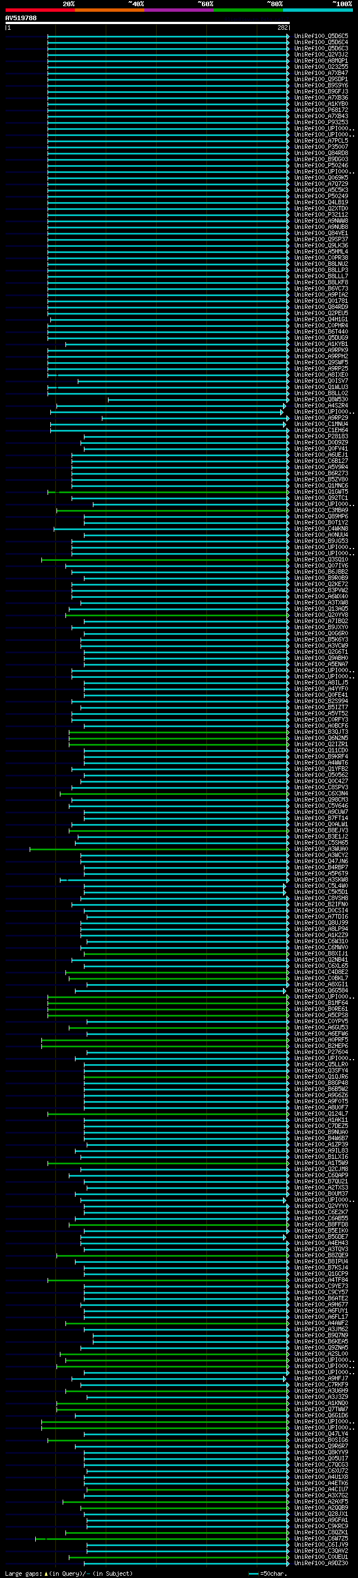Image resolution: width=358 pixels, height=1578 pixels.
Task: Click the query name AV519788
Action: tap(21, 18)
